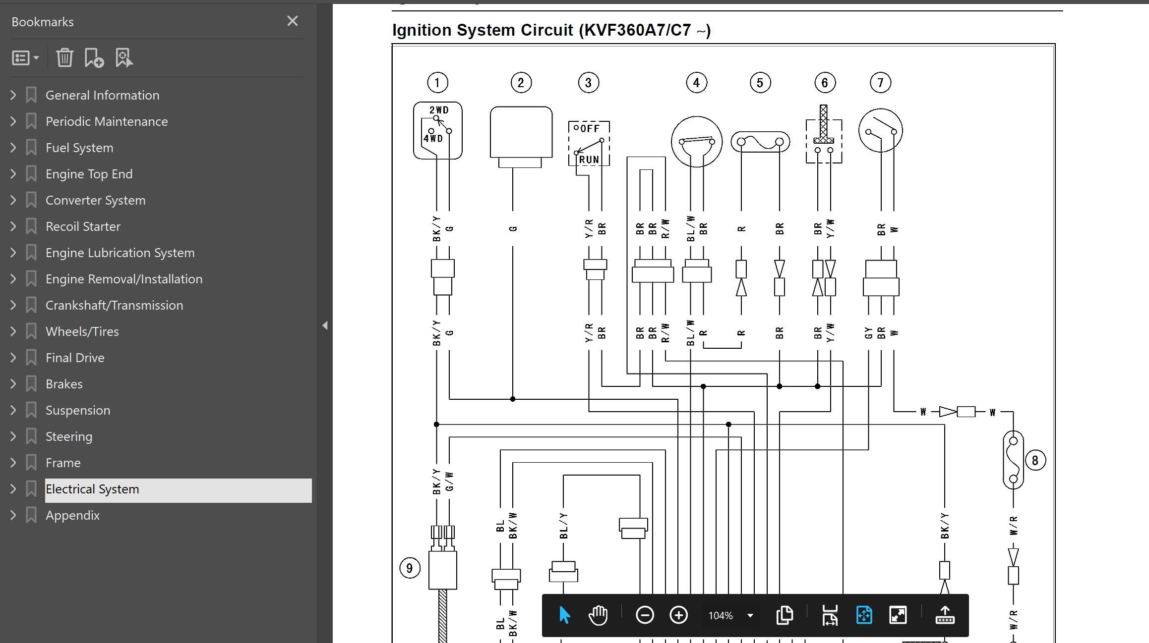Screen dimensions: 1149x643
Task: Click bookmark icon beside Final Drive
Action: 31,358
